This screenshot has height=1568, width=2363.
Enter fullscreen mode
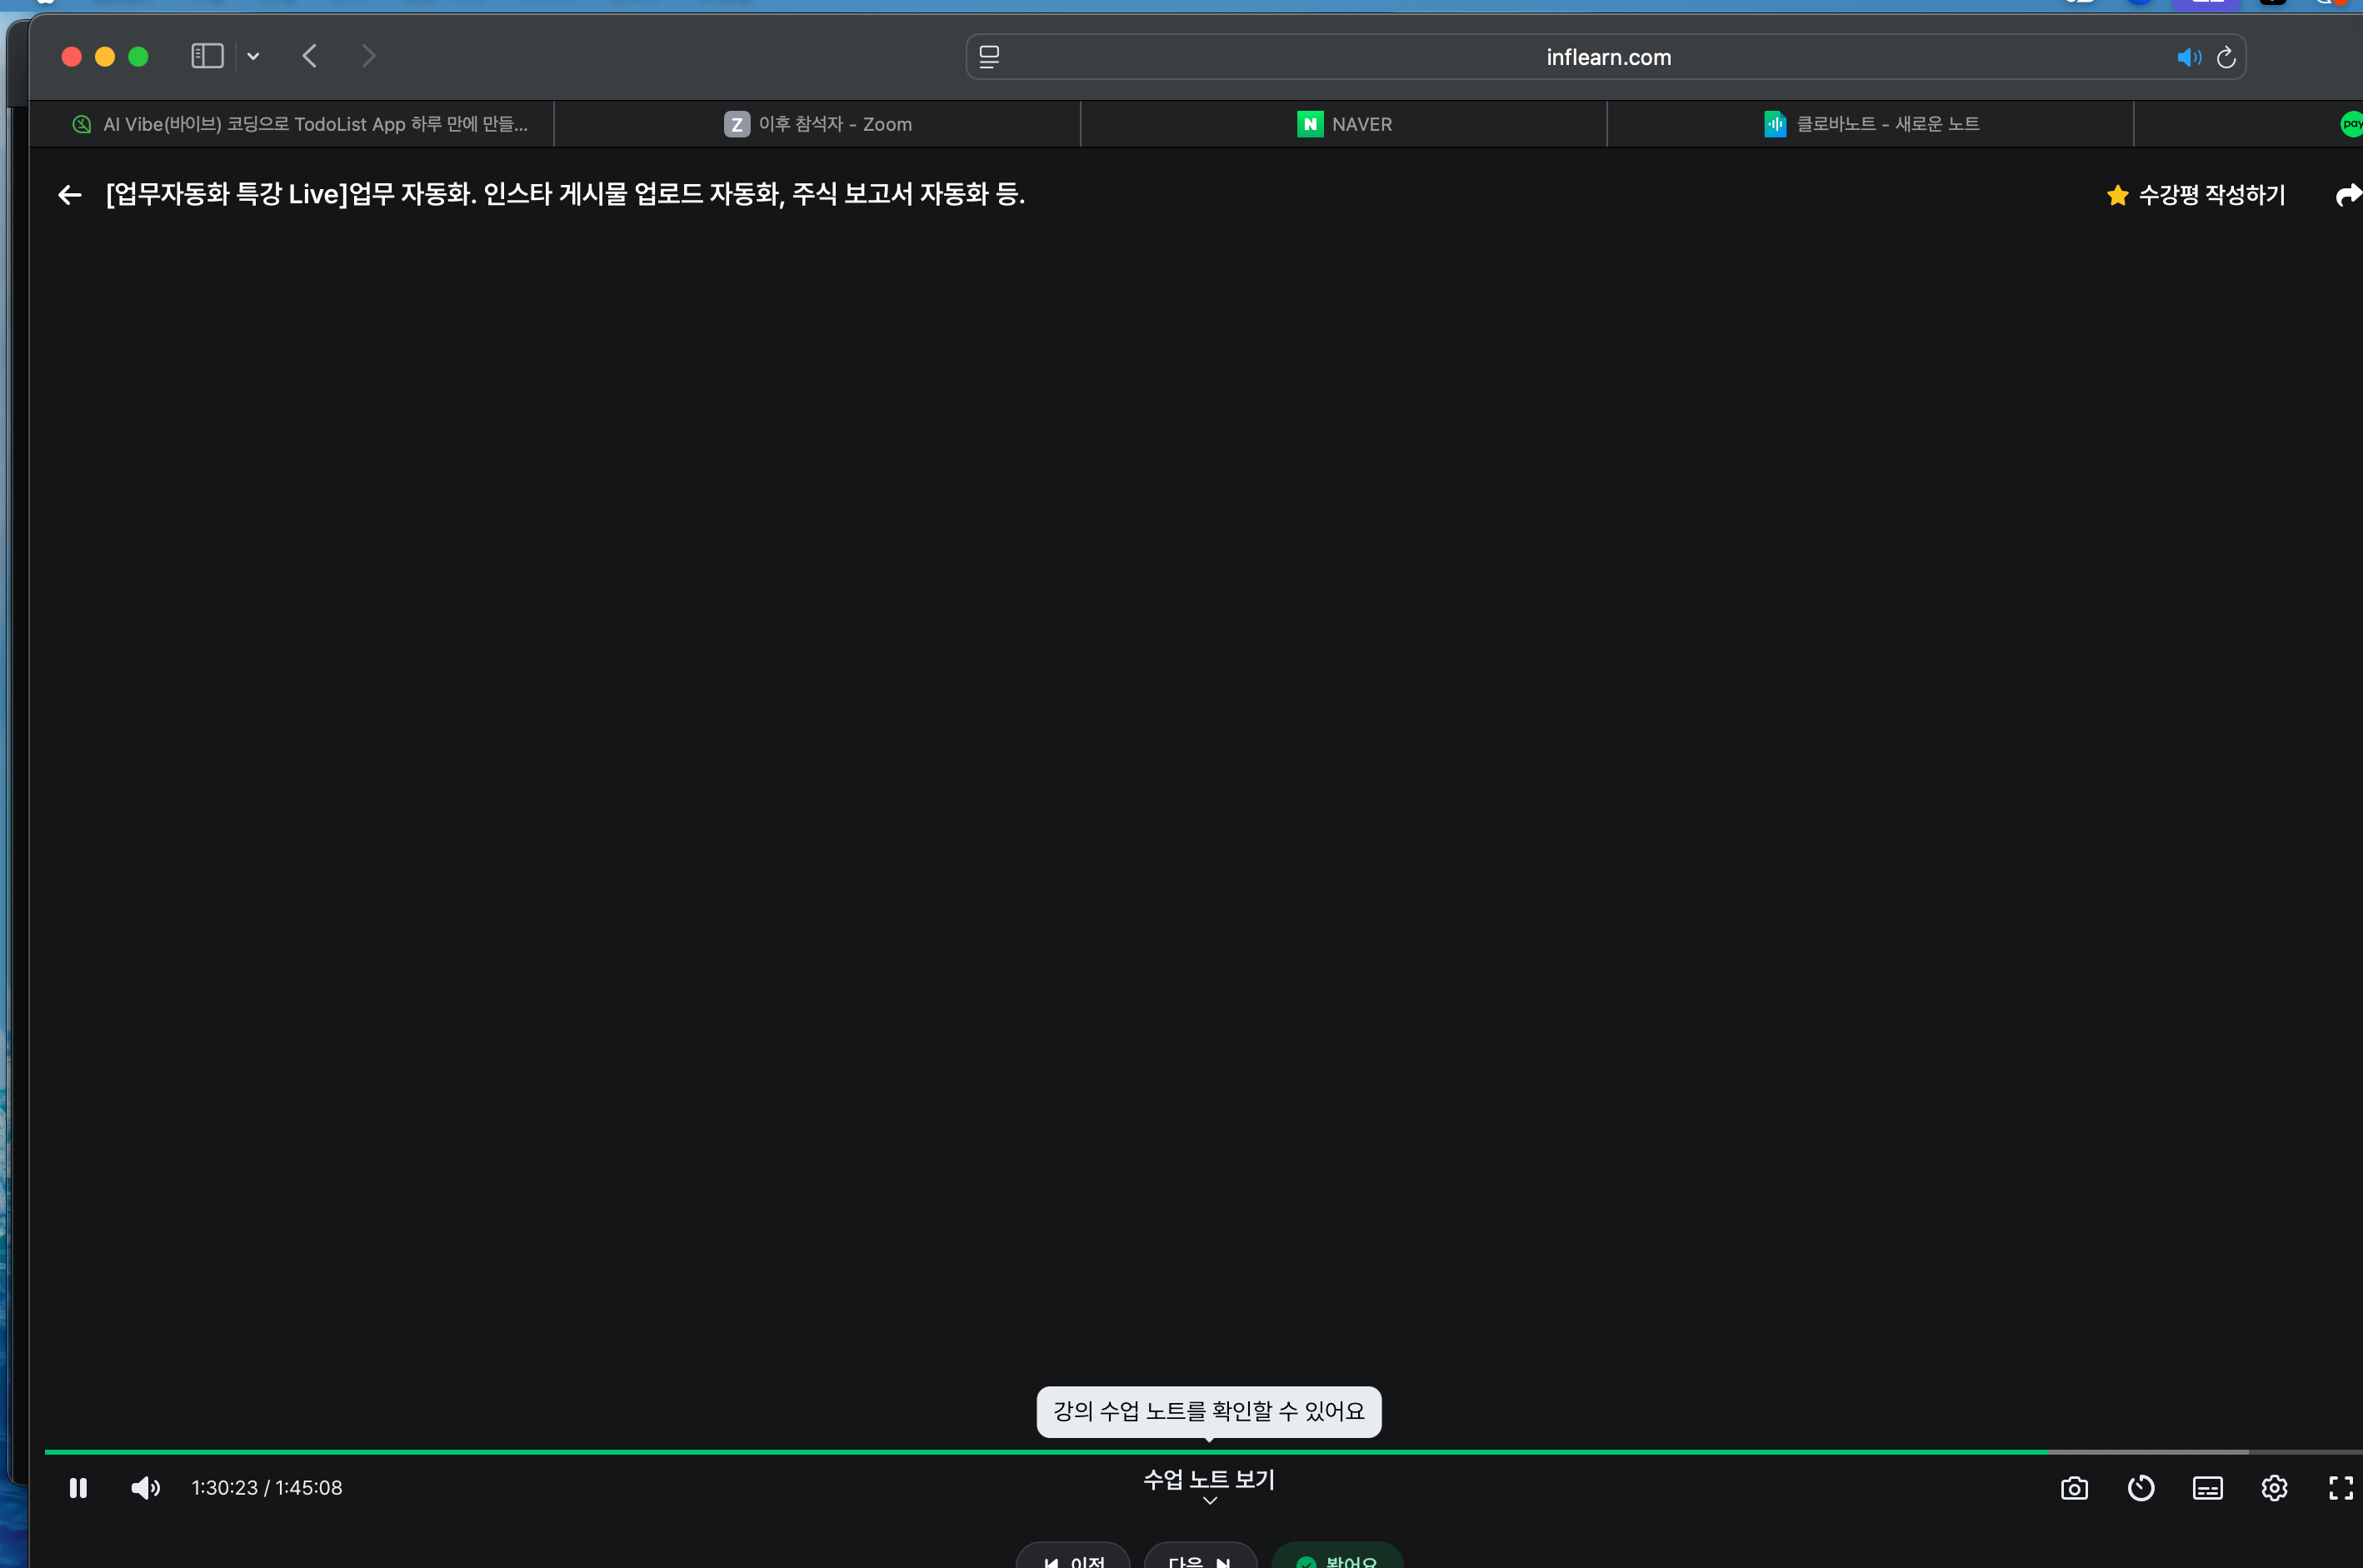click(x=2341, y=1487)
